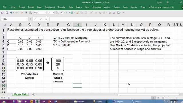Click the horizontal scrollbar left arrow
This screenshot has width=183, height=103.
click(x=118, y=94)
